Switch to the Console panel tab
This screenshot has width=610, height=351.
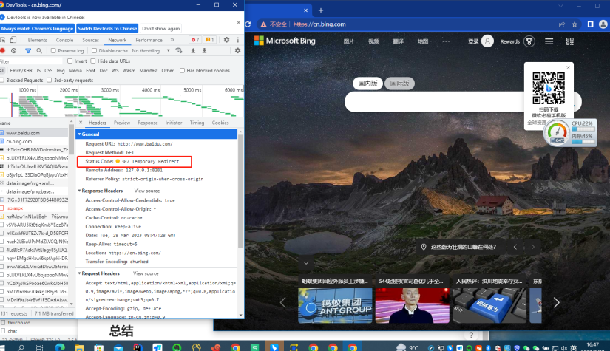coord(64,40)
